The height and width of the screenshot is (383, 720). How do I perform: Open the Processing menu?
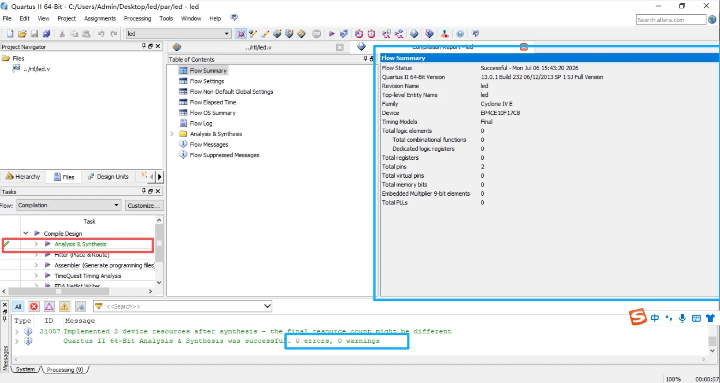[x=138, y=18]
